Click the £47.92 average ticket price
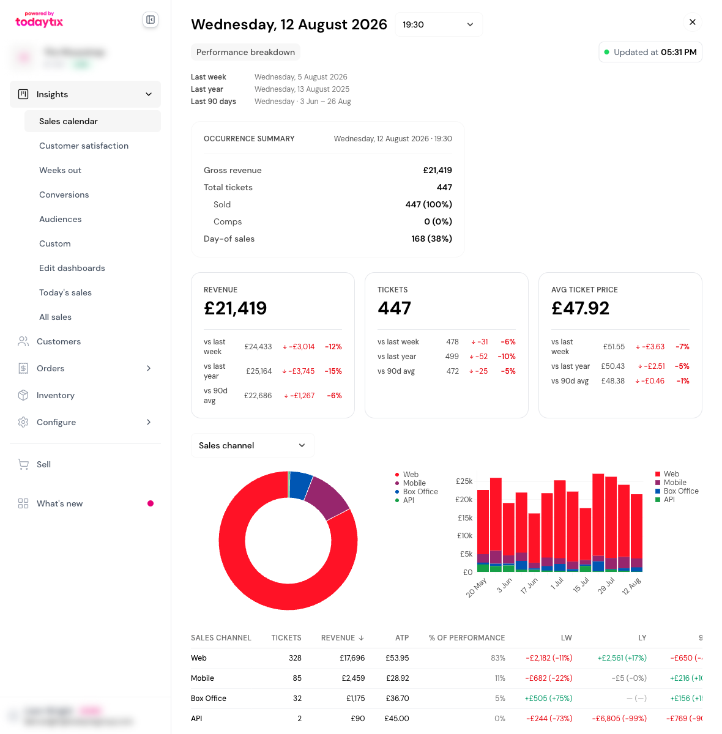The image size is (722, 734). coord(580,308)
